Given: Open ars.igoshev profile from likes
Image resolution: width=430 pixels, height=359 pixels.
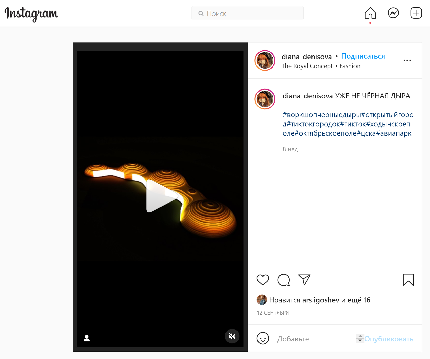Looking at the screenshot, I should point(320,300).
